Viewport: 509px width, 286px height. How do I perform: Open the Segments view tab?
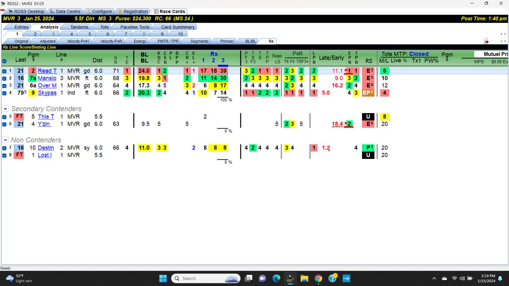pyautogui.click(x=199, y=41)
